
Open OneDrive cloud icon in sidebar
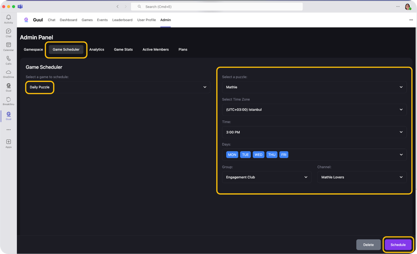tap(8, 74)
